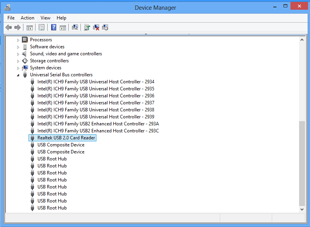This screenshot has width=310, height=227.
Task: Select System devices label
Action: [x=46, y=68]
